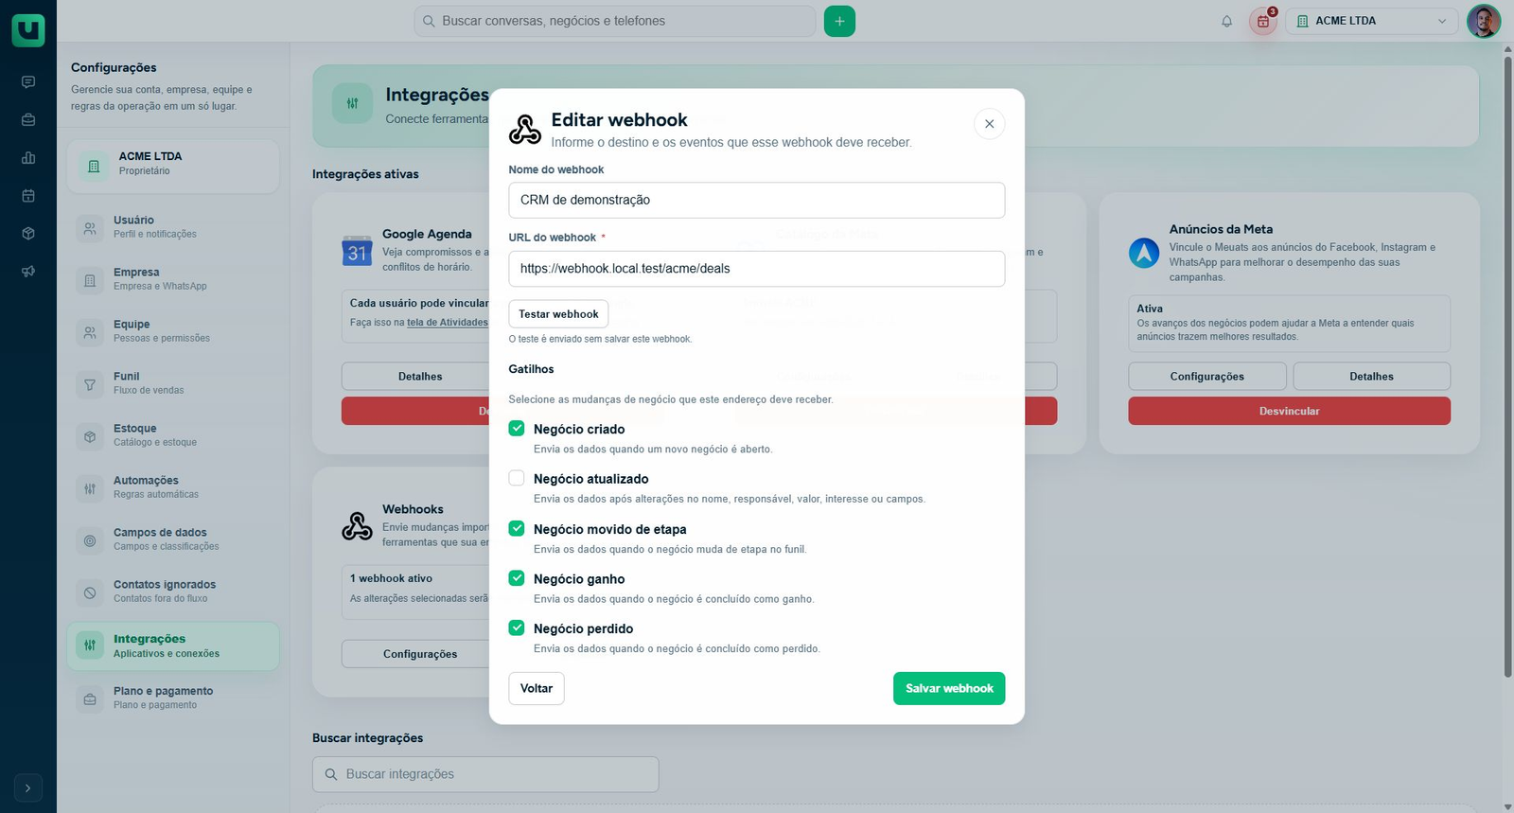
Task: Click the top search bar field
Action: tap(615, 21)
